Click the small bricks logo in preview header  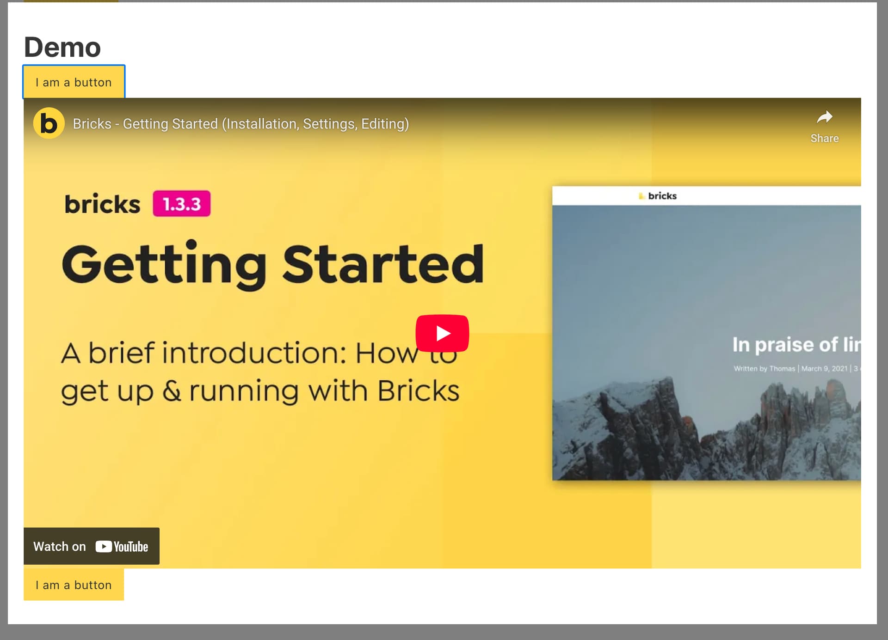pyautogui.click(x=658, y=196)
